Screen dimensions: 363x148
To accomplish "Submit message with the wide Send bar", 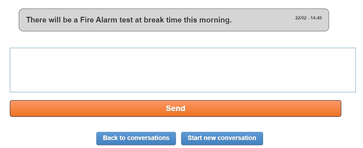I will coord(175,108).
